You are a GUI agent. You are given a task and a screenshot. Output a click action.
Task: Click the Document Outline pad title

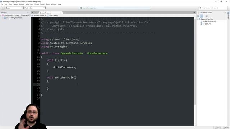pyautogui.click(x=206, y=13)
